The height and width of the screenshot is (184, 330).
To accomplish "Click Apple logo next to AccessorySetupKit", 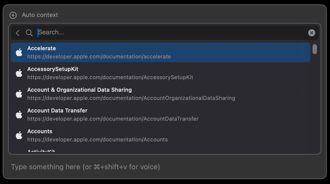I will (x=19, y=73).
